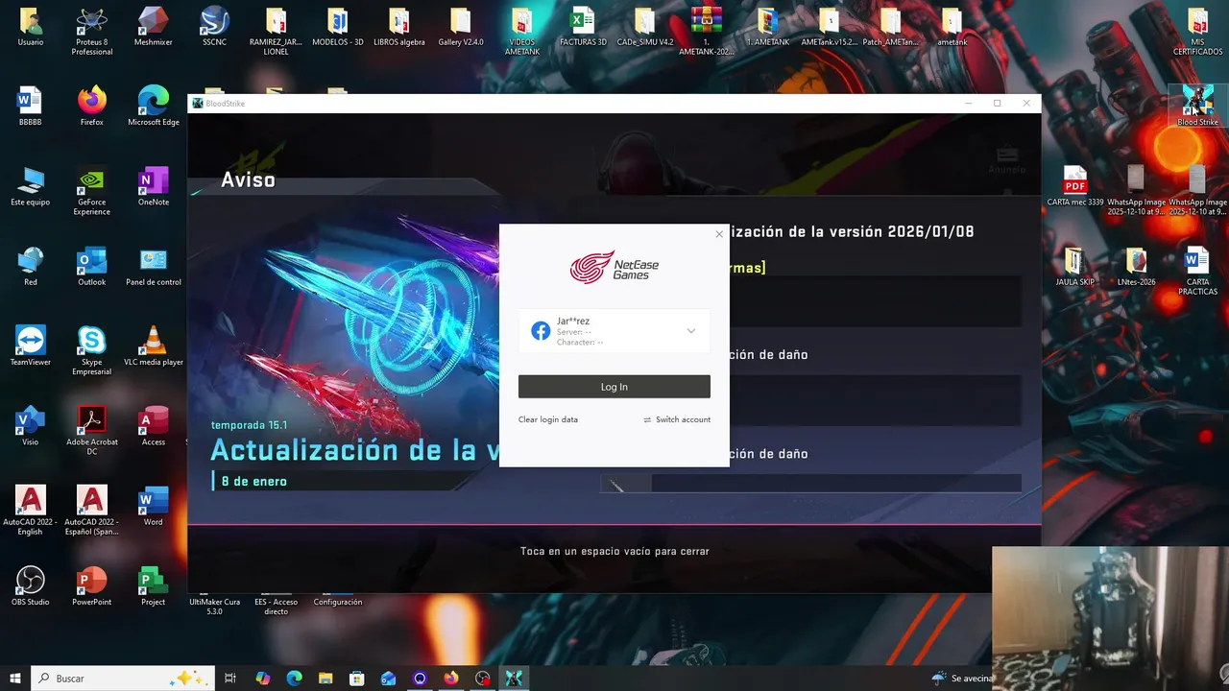This screenshot has height=691, width=1229.
Task: Open Copilot from the taskbar
Action: click(x=263, y=678)
